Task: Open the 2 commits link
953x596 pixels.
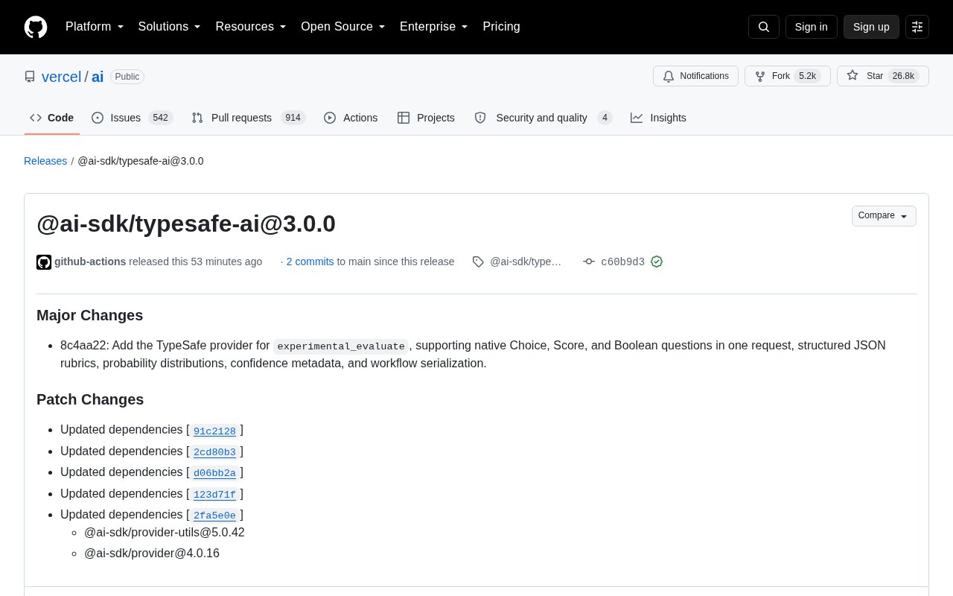Action: point(310,261)
